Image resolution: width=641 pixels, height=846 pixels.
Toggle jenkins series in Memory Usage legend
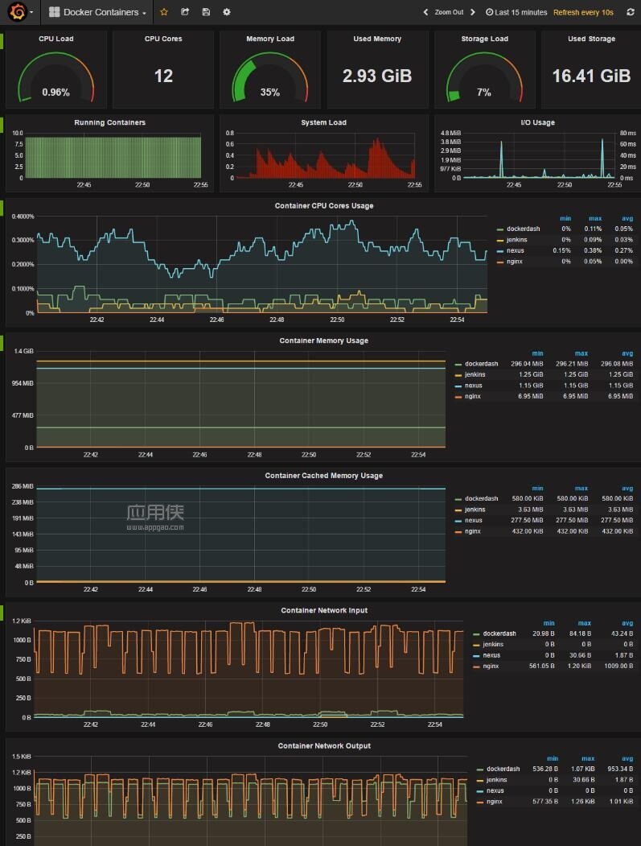pyautogui.click(x=475, y=374)
